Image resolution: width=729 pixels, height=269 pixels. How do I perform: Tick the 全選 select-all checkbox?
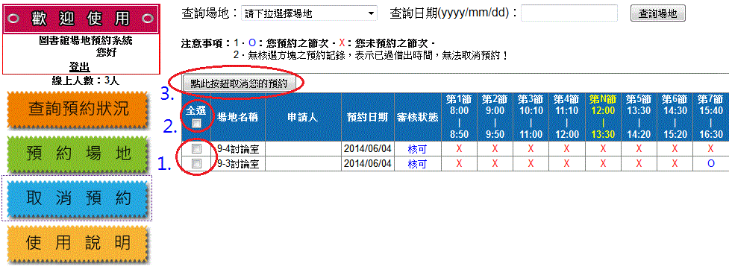197,123
